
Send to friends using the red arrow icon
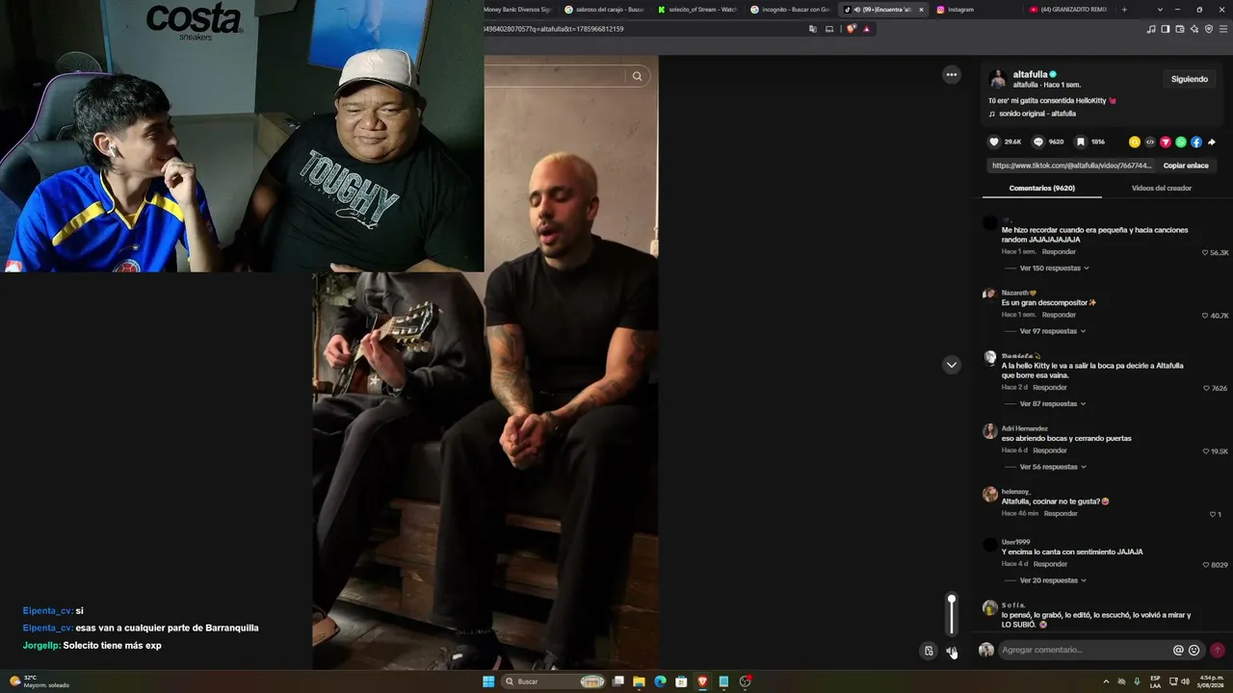point(1166,141)
